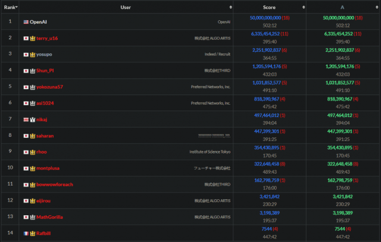Open Shun_PI user profile
This screenshot has width=381, height=242.
click(45, 71)
